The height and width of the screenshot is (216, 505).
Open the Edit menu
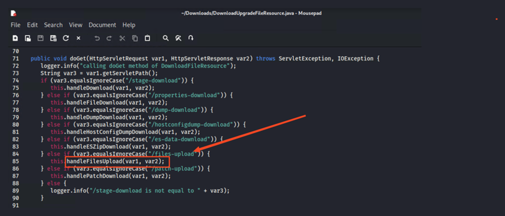(33, 25)
